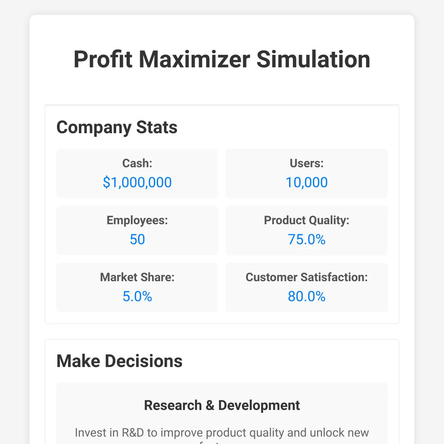Viewport: 444px width, 444px height.
Task: Click the Make Decisions heading
Action: click(x=120, y=361)
